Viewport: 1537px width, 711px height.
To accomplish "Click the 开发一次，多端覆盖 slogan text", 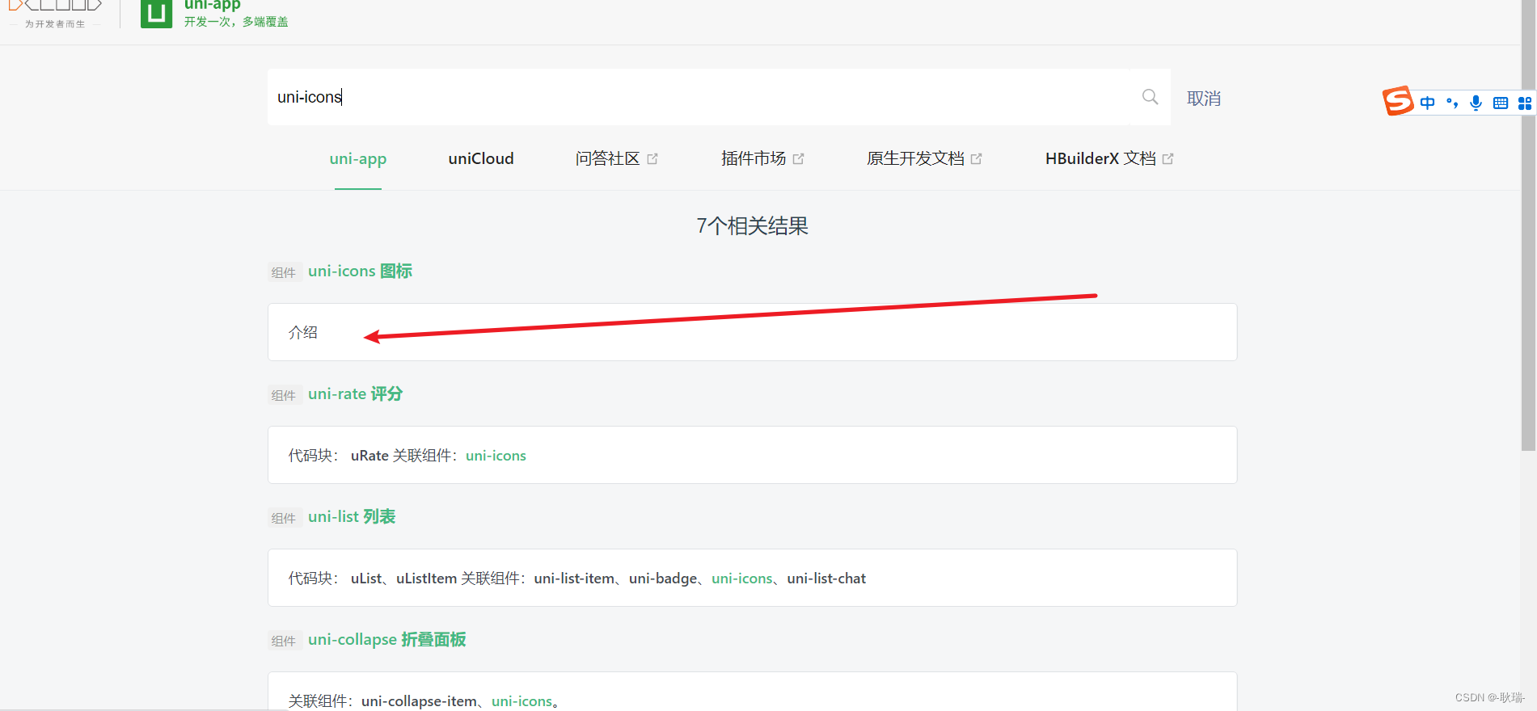I will tap(236, 22).
